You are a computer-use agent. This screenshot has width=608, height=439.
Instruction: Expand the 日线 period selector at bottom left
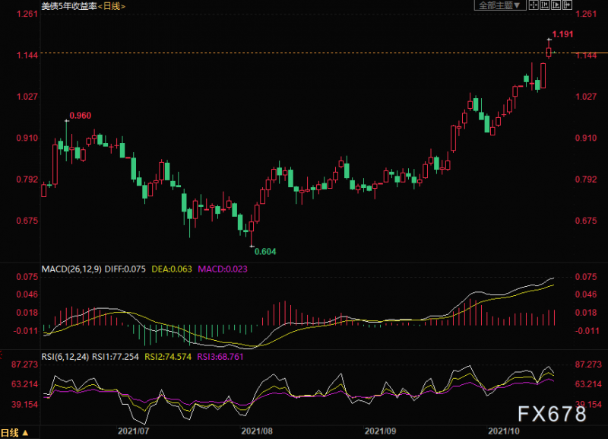coord(15,433)
